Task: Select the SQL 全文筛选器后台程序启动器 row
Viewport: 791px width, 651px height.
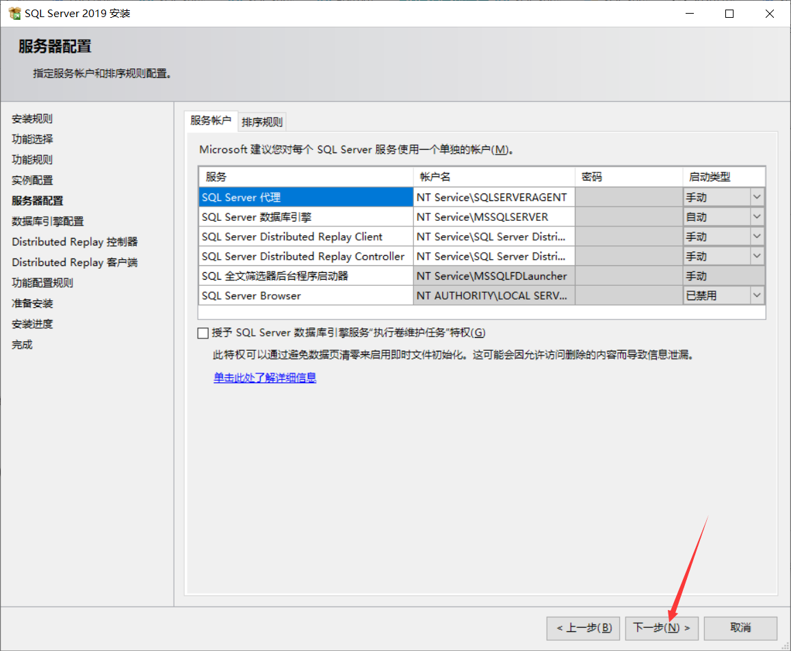Action: click(307, 276)
